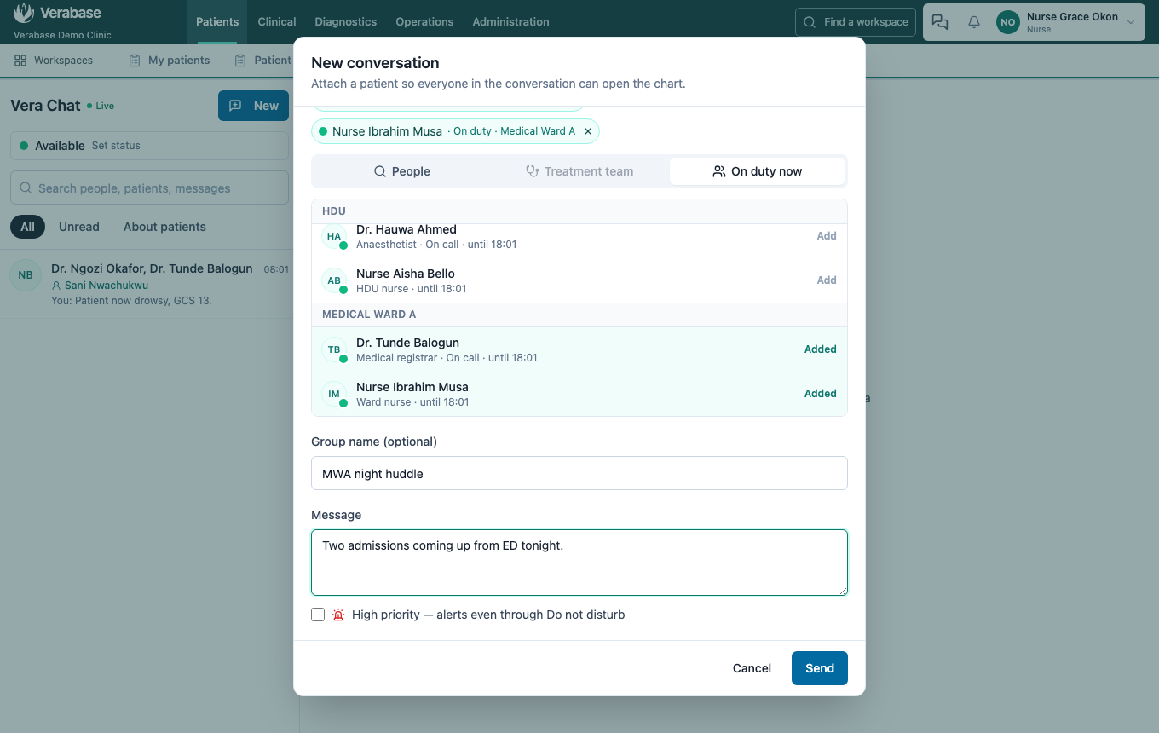This screenshot has height=733, width=1159.
Task: Click the AB avatar of Nurse Aisha Bello
Action: coord(334,280)
